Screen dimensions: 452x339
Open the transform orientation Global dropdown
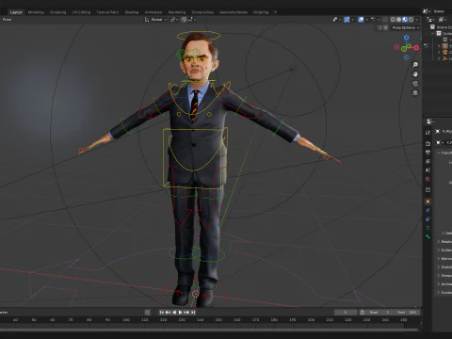[155, 20]
